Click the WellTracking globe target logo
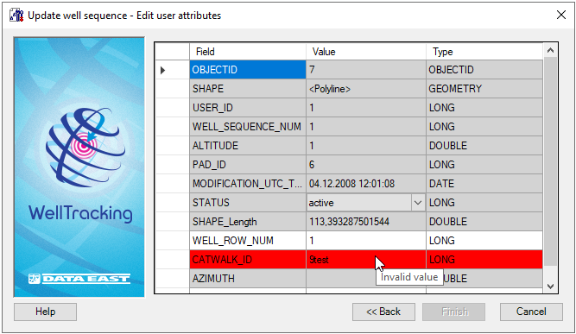 pos(85,147)
